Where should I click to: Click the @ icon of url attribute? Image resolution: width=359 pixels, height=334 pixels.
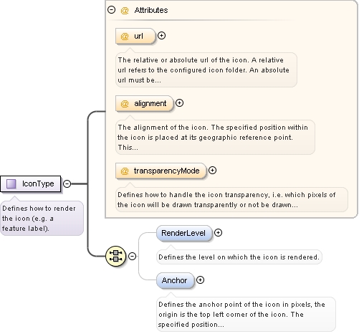pos(125,37)
